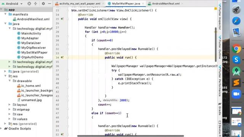The image size is (244, 137).
Task: Click the override gutter icon on line 52
Action: 62,134
